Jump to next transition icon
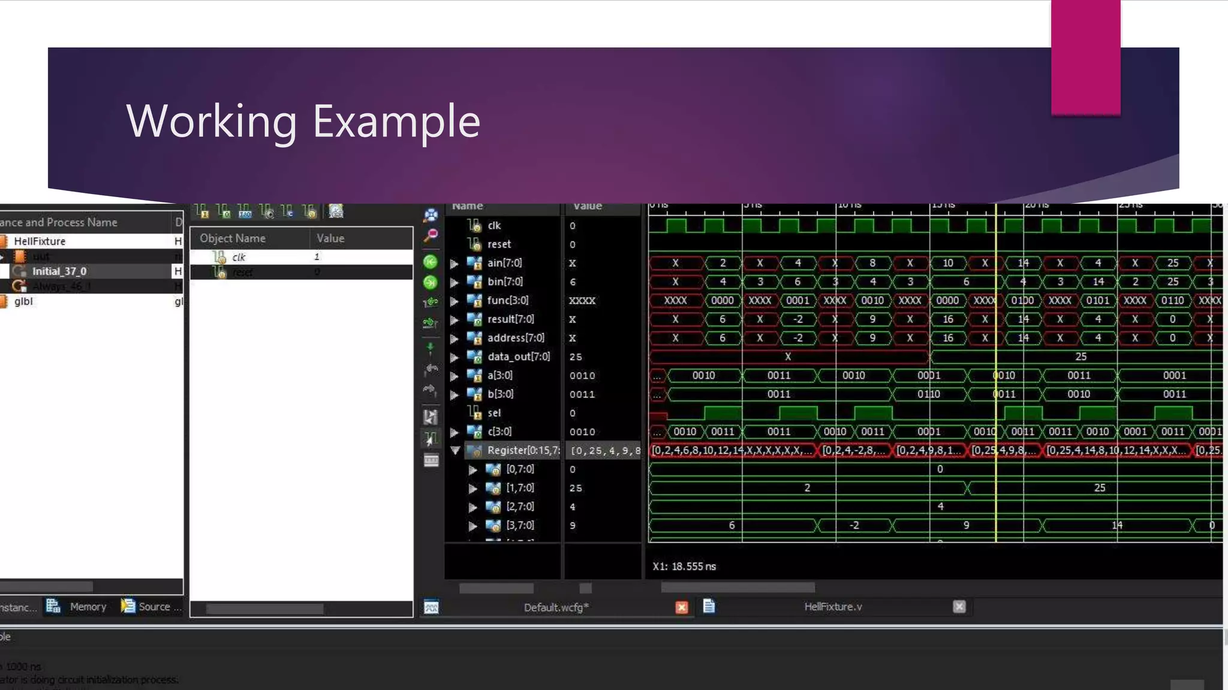This screenshot has height=690, width=1228. click(431, 323)
